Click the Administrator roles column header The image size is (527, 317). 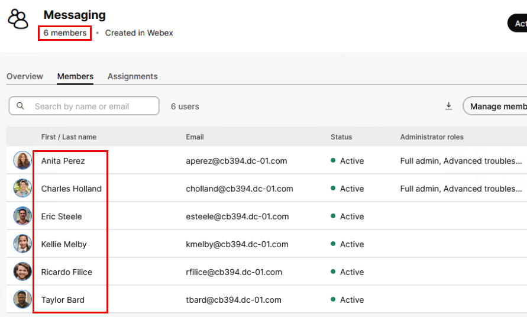[x=432, y=137]
